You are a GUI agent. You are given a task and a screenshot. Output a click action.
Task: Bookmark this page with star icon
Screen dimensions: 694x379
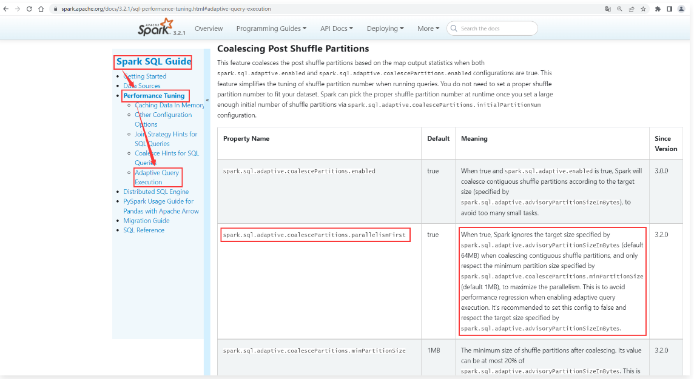[x=643, y=9]
